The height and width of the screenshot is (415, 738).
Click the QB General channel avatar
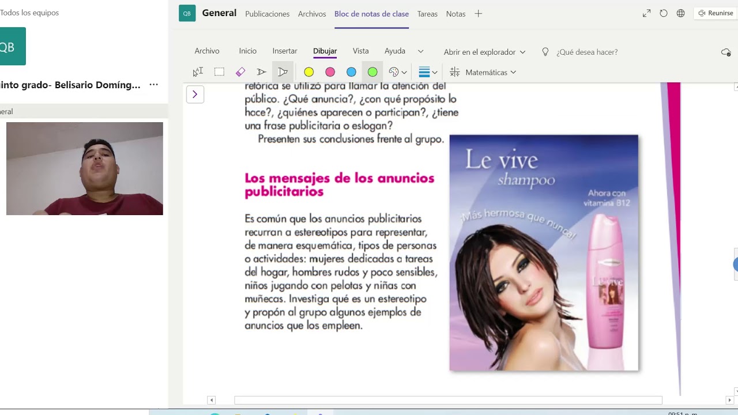tap(187, 13)
